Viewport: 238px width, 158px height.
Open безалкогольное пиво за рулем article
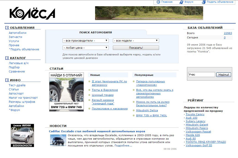(153, 104)
